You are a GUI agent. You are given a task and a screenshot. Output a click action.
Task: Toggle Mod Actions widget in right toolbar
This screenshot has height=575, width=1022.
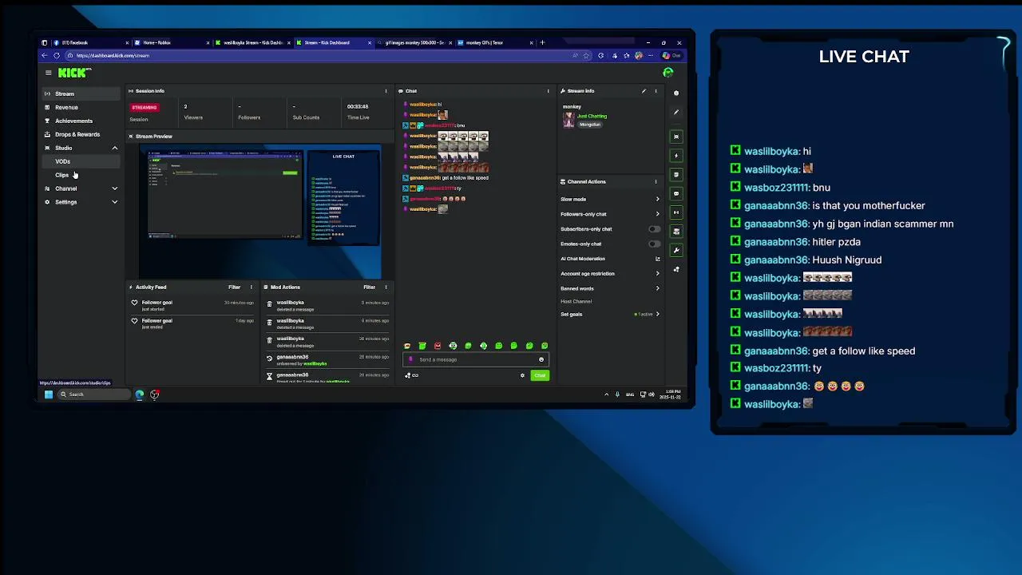click(676, 175)
